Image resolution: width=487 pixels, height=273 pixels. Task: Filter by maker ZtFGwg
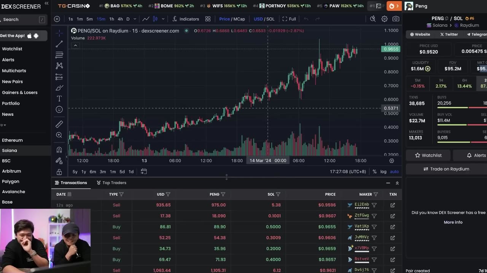(374, 216)
